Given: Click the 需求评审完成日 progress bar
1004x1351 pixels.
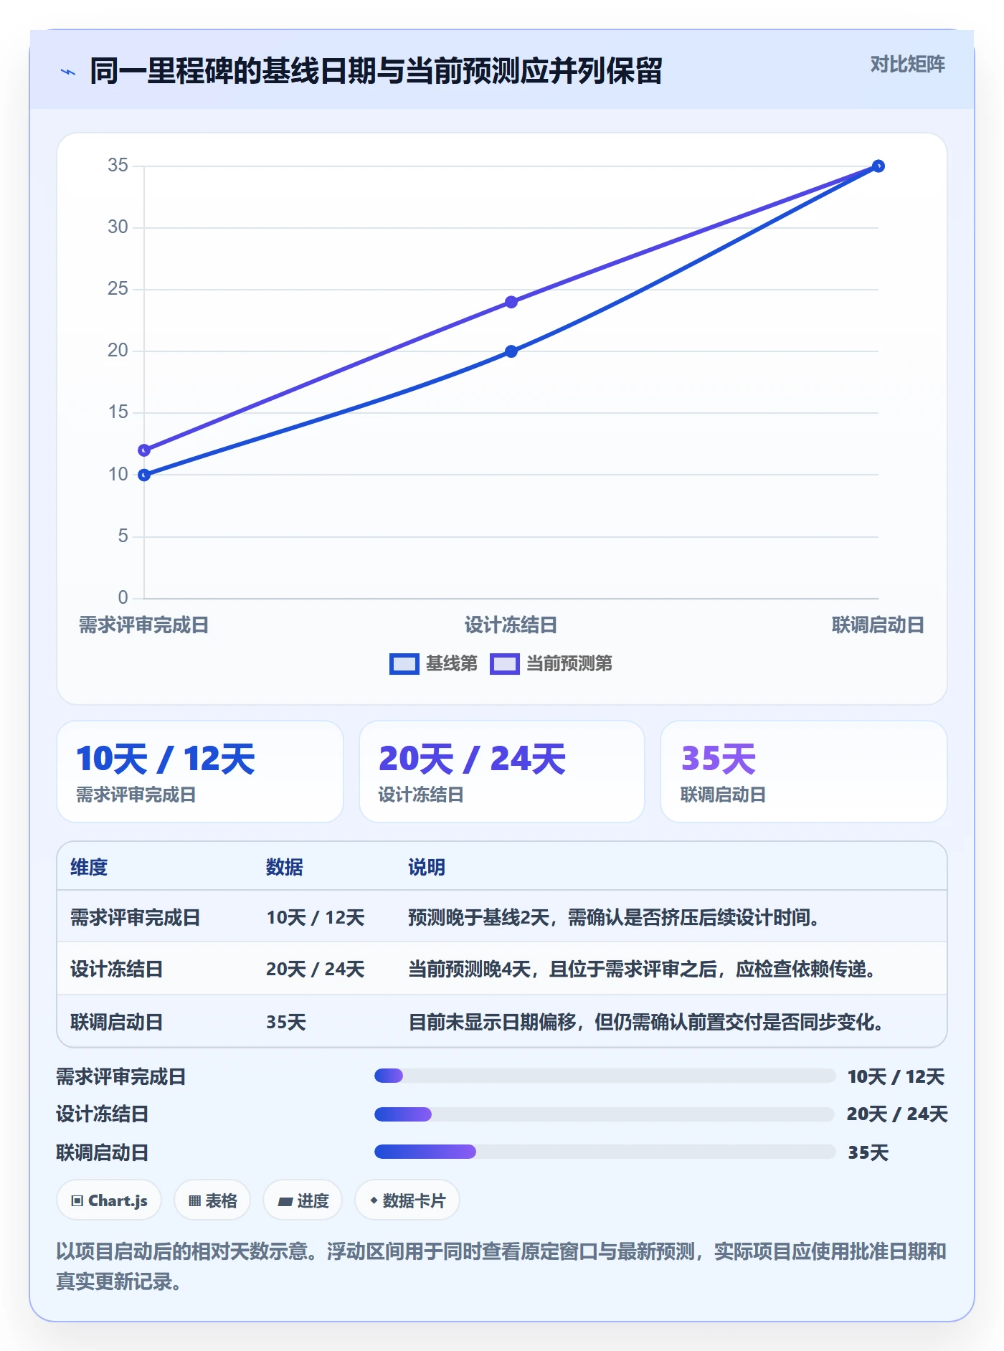Looking at the screenshot, I should coord(605,1076).
